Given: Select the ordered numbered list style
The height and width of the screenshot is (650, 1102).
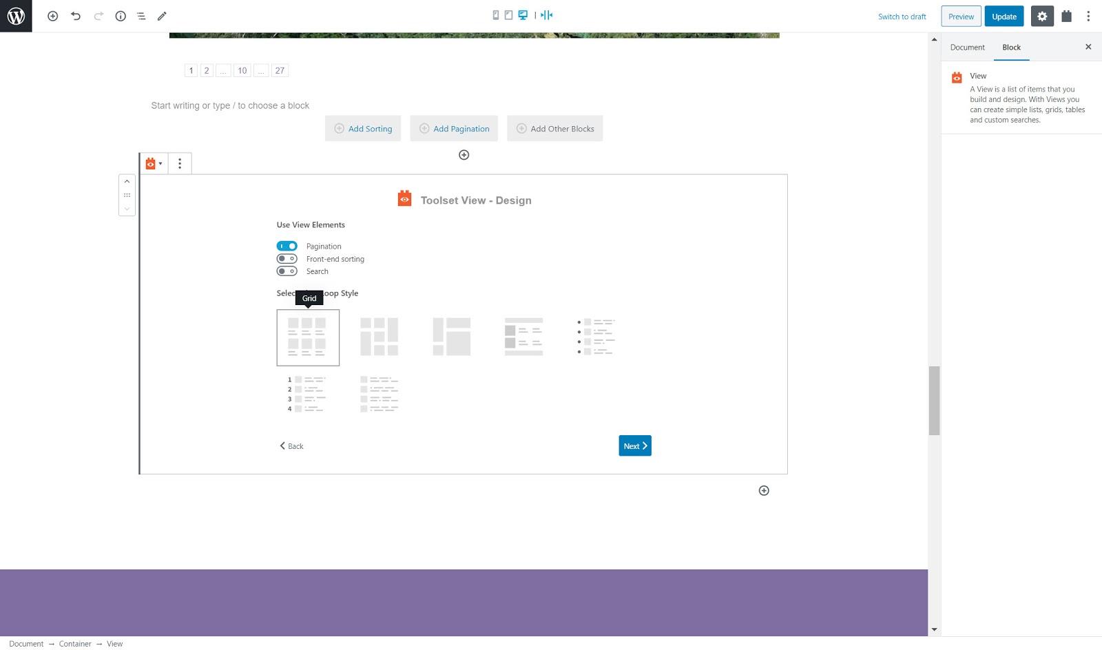Looking at the screenshot, I should point(307,394).
